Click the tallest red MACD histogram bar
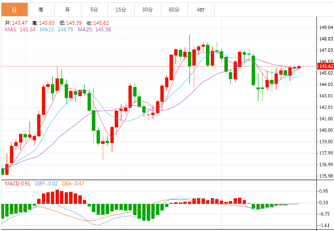Viewport: 334px width, 231px height. 57,197
